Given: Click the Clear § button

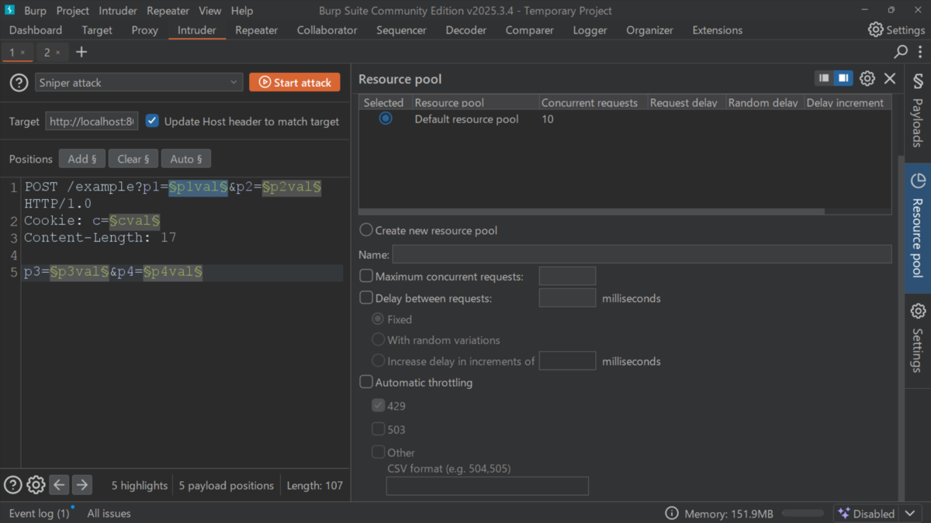Looking at the screenshot, I should 133,159.
